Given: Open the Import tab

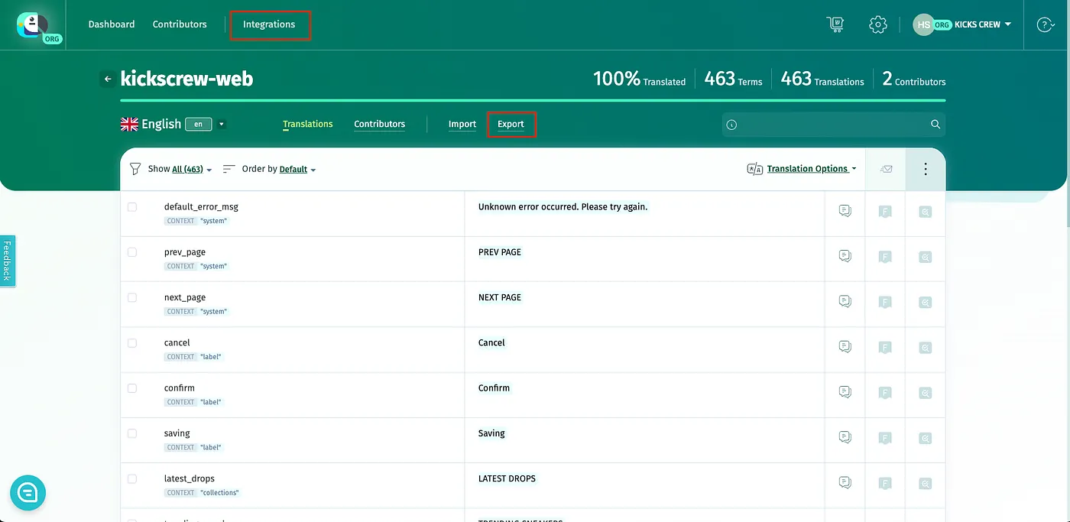Looking at the screenshot, I should click(462, 124).
